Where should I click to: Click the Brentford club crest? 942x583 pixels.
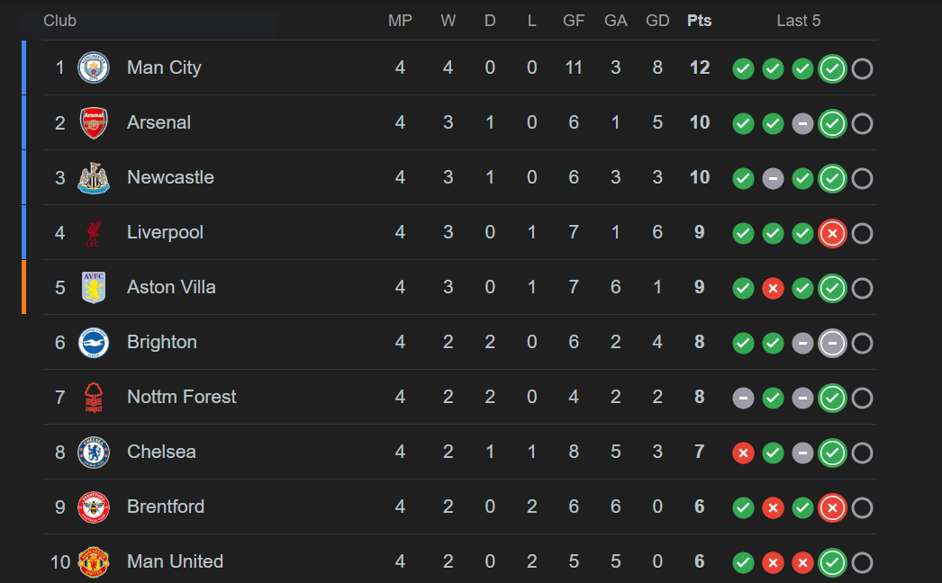coord(94,507)
